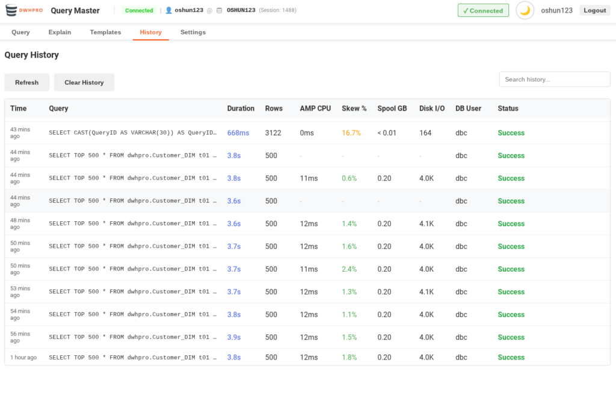
Task: Toggle dark mode with the moon icon
Action: pos(525,10)
